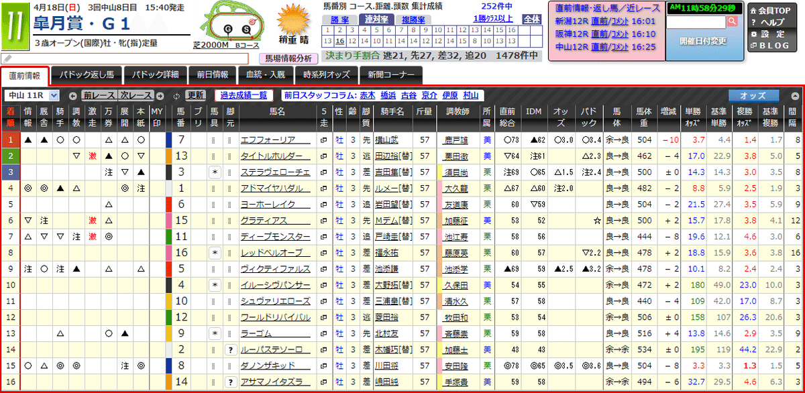The image size is (805, 393).
Task: Switch to 前日情報 tab
Action: [x=212, y=74]
